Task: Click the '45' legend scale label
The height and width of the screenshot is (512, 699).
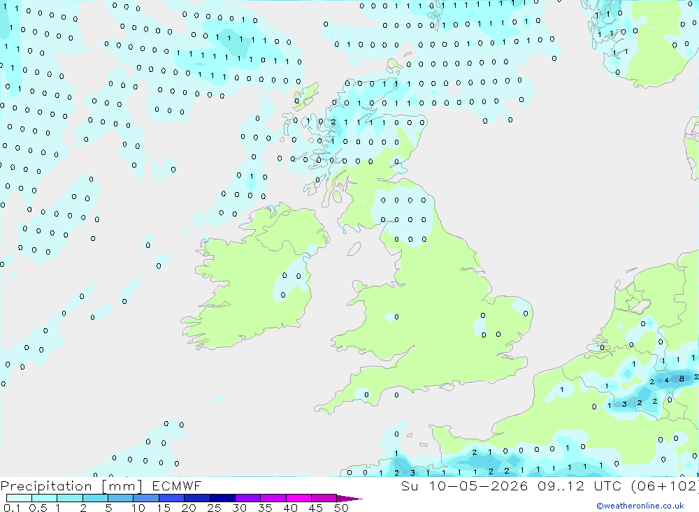Action: 316,508
